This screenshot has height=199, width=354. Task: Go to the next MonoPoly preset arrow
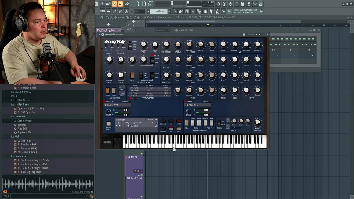(259, 35)
